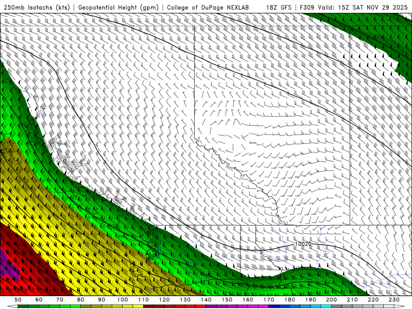412x309 pixels.
Task: Click the 80 value on the legend
Action: (81, 300)
